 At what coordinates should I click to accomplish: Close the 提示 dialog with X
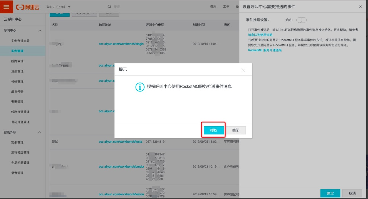pos(243,70)
